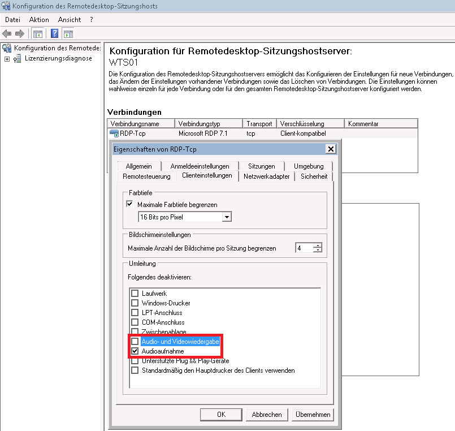Enable the Laufwerk redirection checkbox

tap(135, 294)
